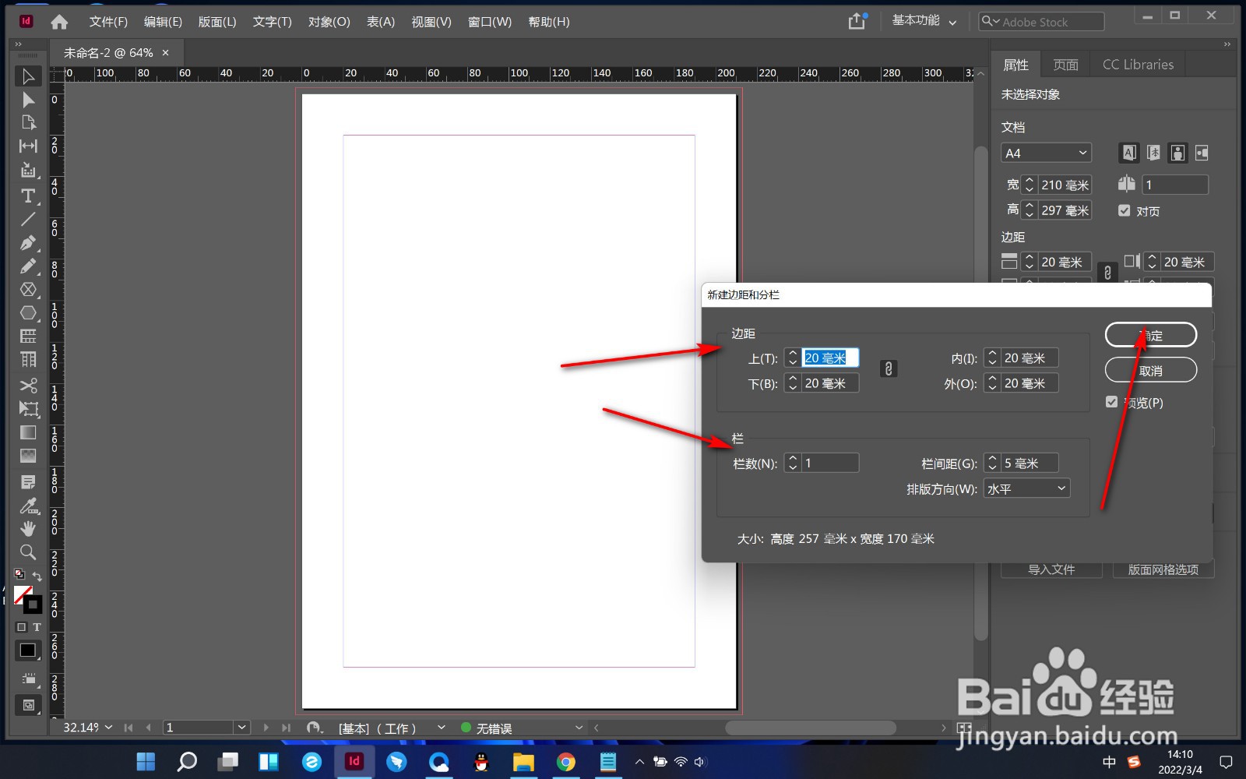Open the page number dropdown

pyautogui.click(x=241, y=727)
